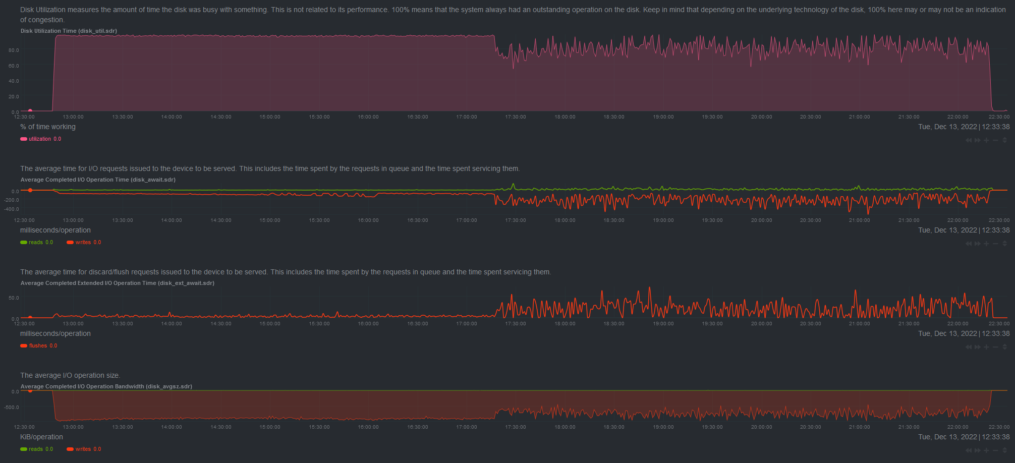
Task: Zoom out the disk_ext_await flushes chart
Action: 995,347
